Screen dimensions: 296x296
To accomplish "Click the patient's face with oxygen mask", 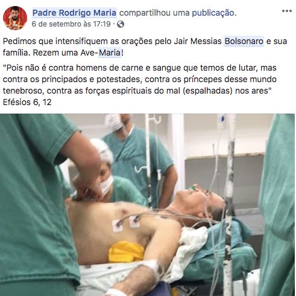I will [x=201, y=201].
